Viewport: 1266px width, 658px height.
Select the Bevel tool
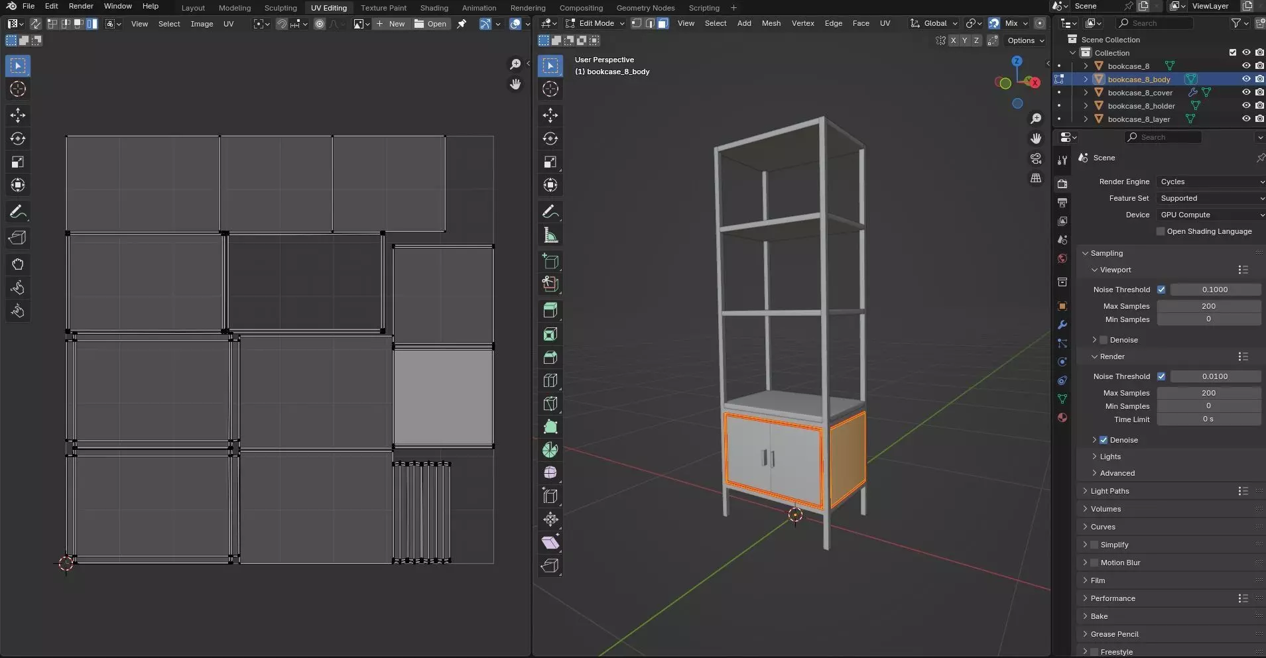click(550, 357)
